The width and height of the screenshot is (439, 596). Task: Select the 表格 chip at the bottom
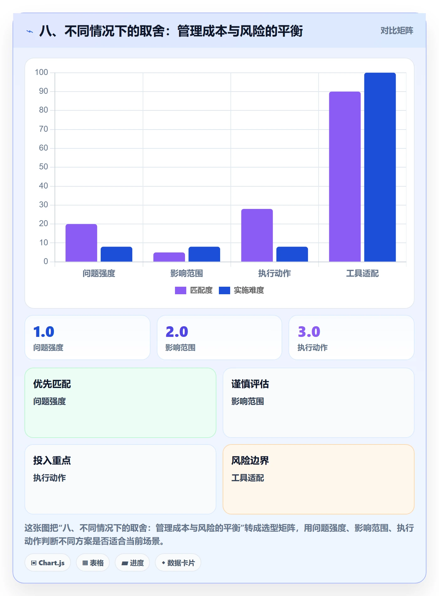pos(93,563)
